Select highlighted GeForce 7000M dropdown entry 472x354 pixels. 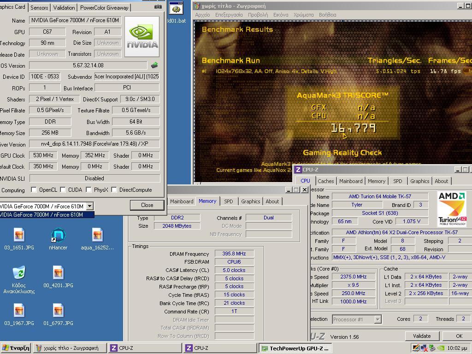pos(47,215)
